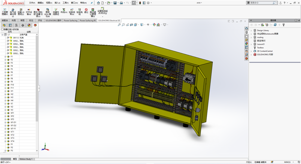This screenshot has height=164, width=301.
Task: Open the Motion Study 1 tab
Action: tap(26, 159)
